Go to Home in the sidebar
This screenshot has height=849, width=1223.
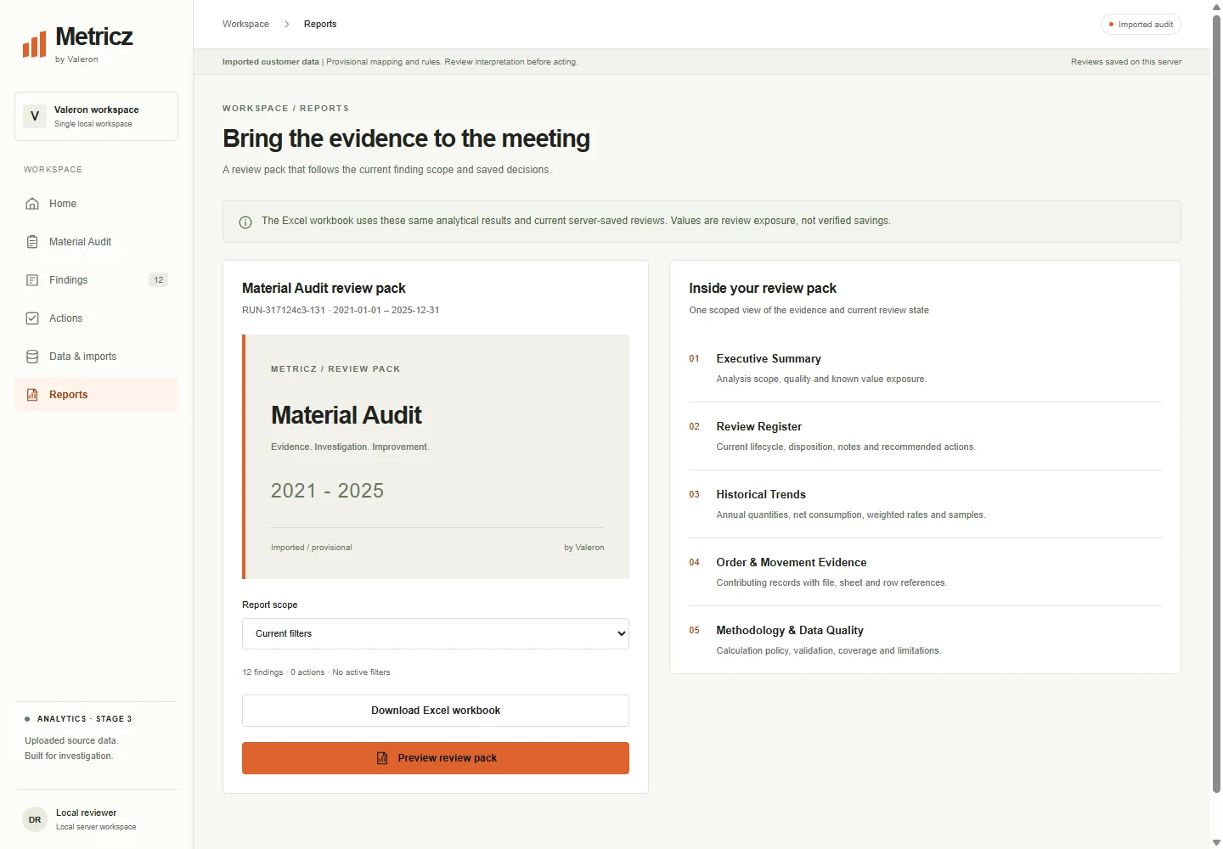[96, 204]
